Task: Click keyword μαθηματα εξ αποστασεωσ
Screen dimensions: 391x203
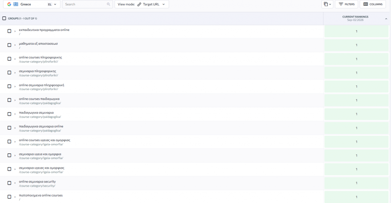Action: [x=38, y=43]
